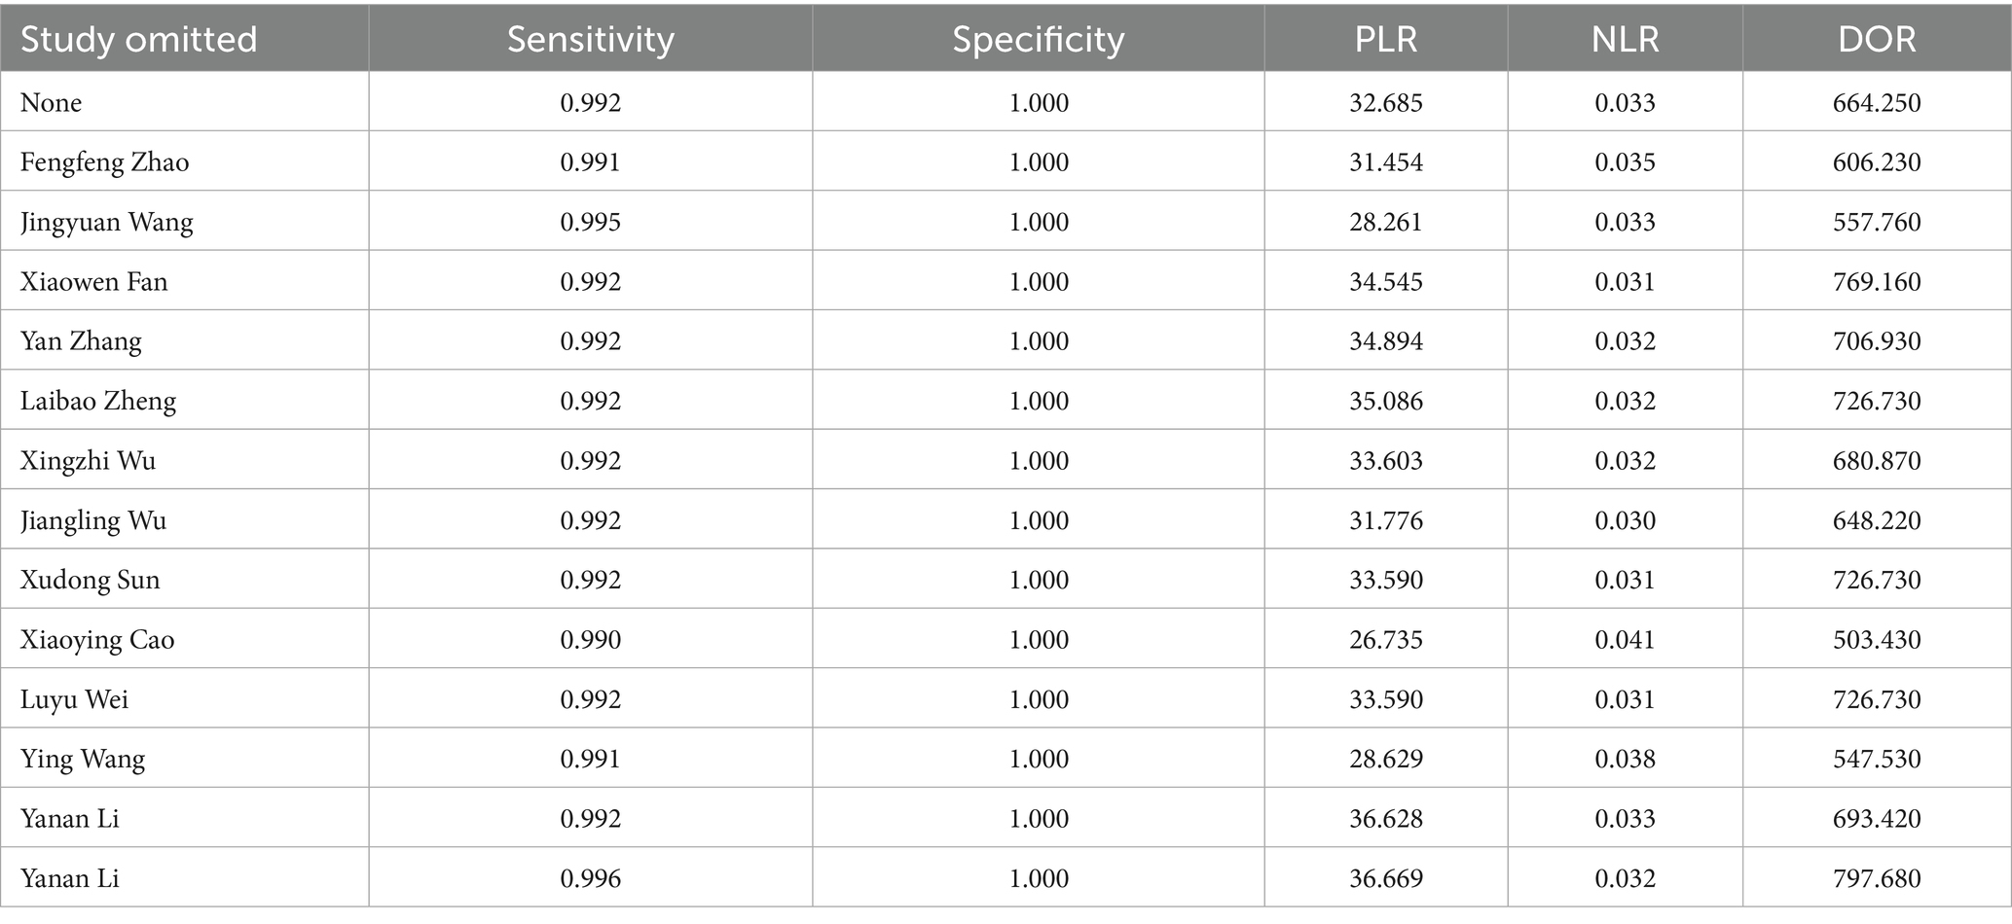Click the Luyu Wei study name
The image size is (2012, 924).
pos(74,700)
